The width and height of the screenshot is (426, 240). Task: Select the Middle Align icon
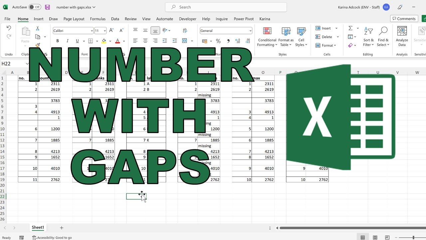(145, 30)
